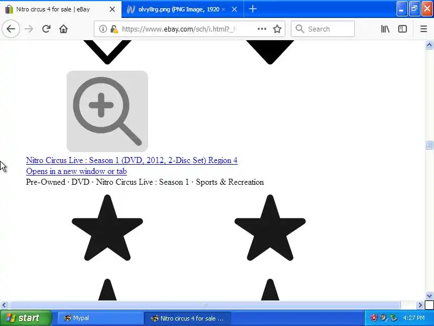
Task: Click the right partially visible star below
Action: tap(270, 290)
